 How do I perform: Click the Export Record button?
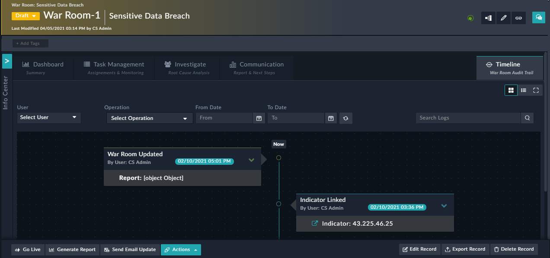[465, 249]
